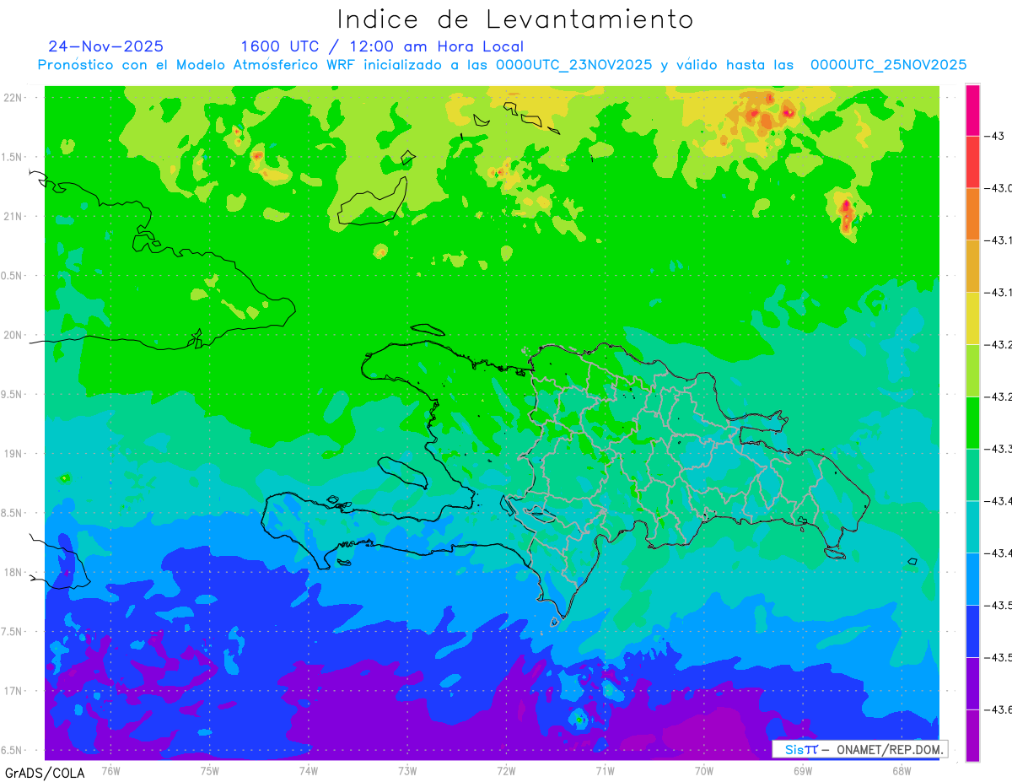Image resolution: width=1012 pixels, height=782 pixels.
Task: Select the red color scale swatch
Action: (x=972, y=162)
